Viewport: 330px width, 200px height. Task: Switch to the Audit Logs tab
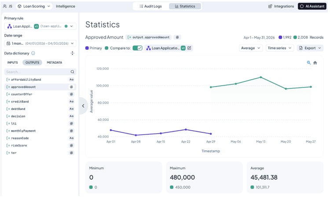[x=150, y=6]
